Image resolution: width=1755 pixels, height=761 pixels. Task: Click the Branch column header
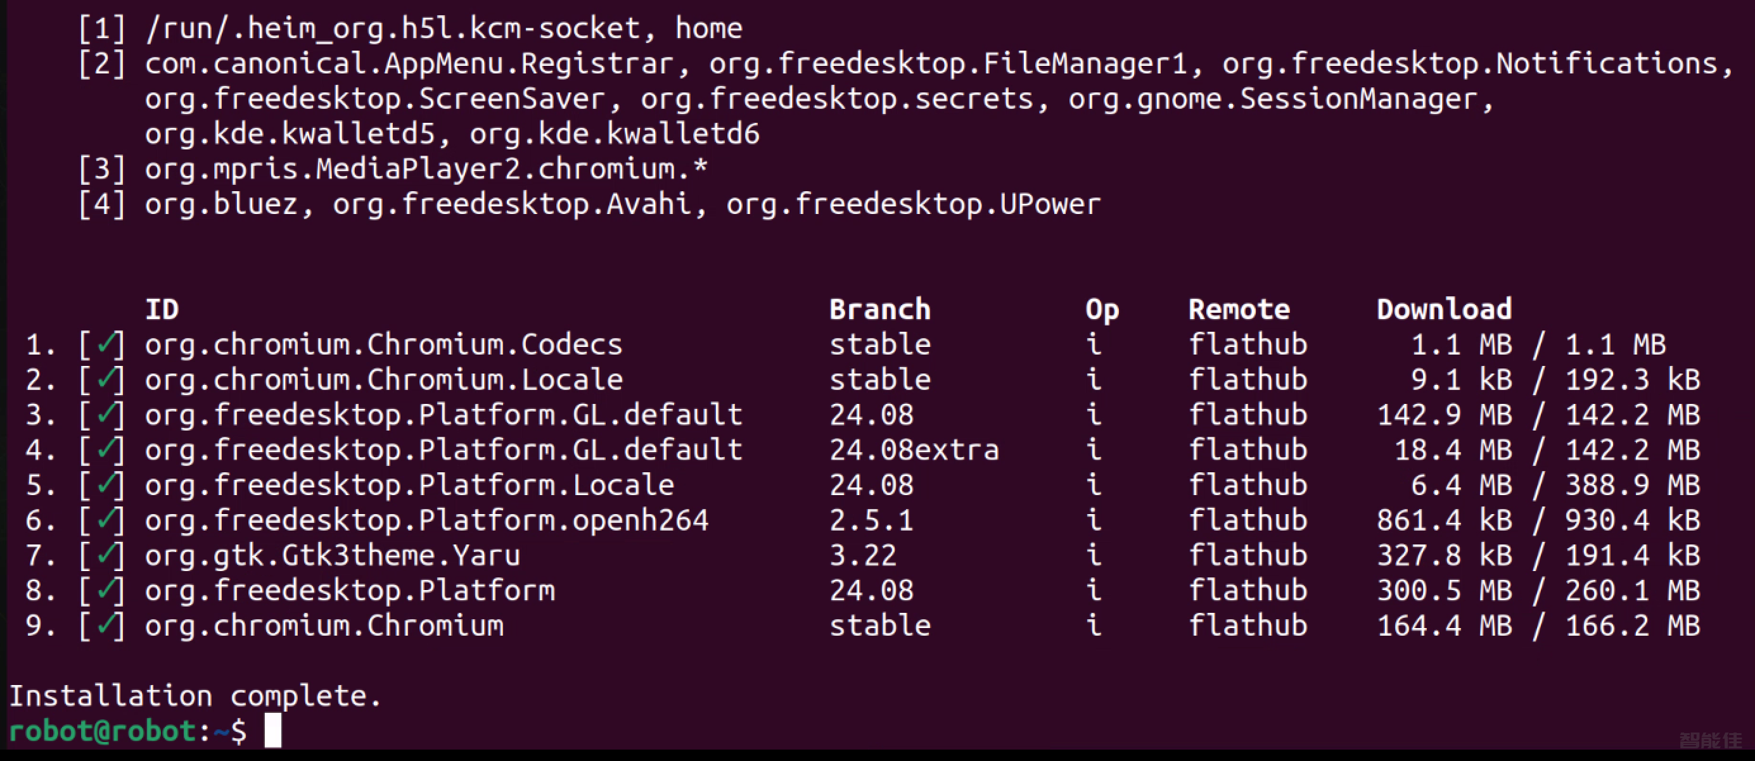pyautogui.click(x=879, y=309)
